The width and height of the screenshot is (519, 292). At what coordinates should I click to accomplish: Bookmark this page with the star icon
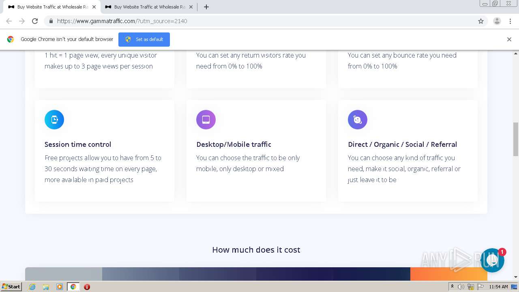[481, 21]
